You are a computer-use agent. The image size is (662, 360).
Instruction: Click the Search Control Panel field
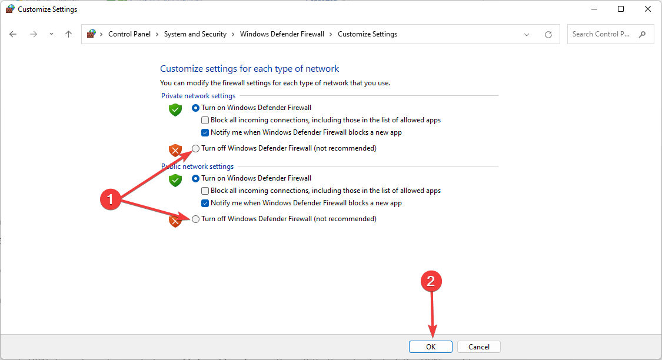click(x=610, y=34)
